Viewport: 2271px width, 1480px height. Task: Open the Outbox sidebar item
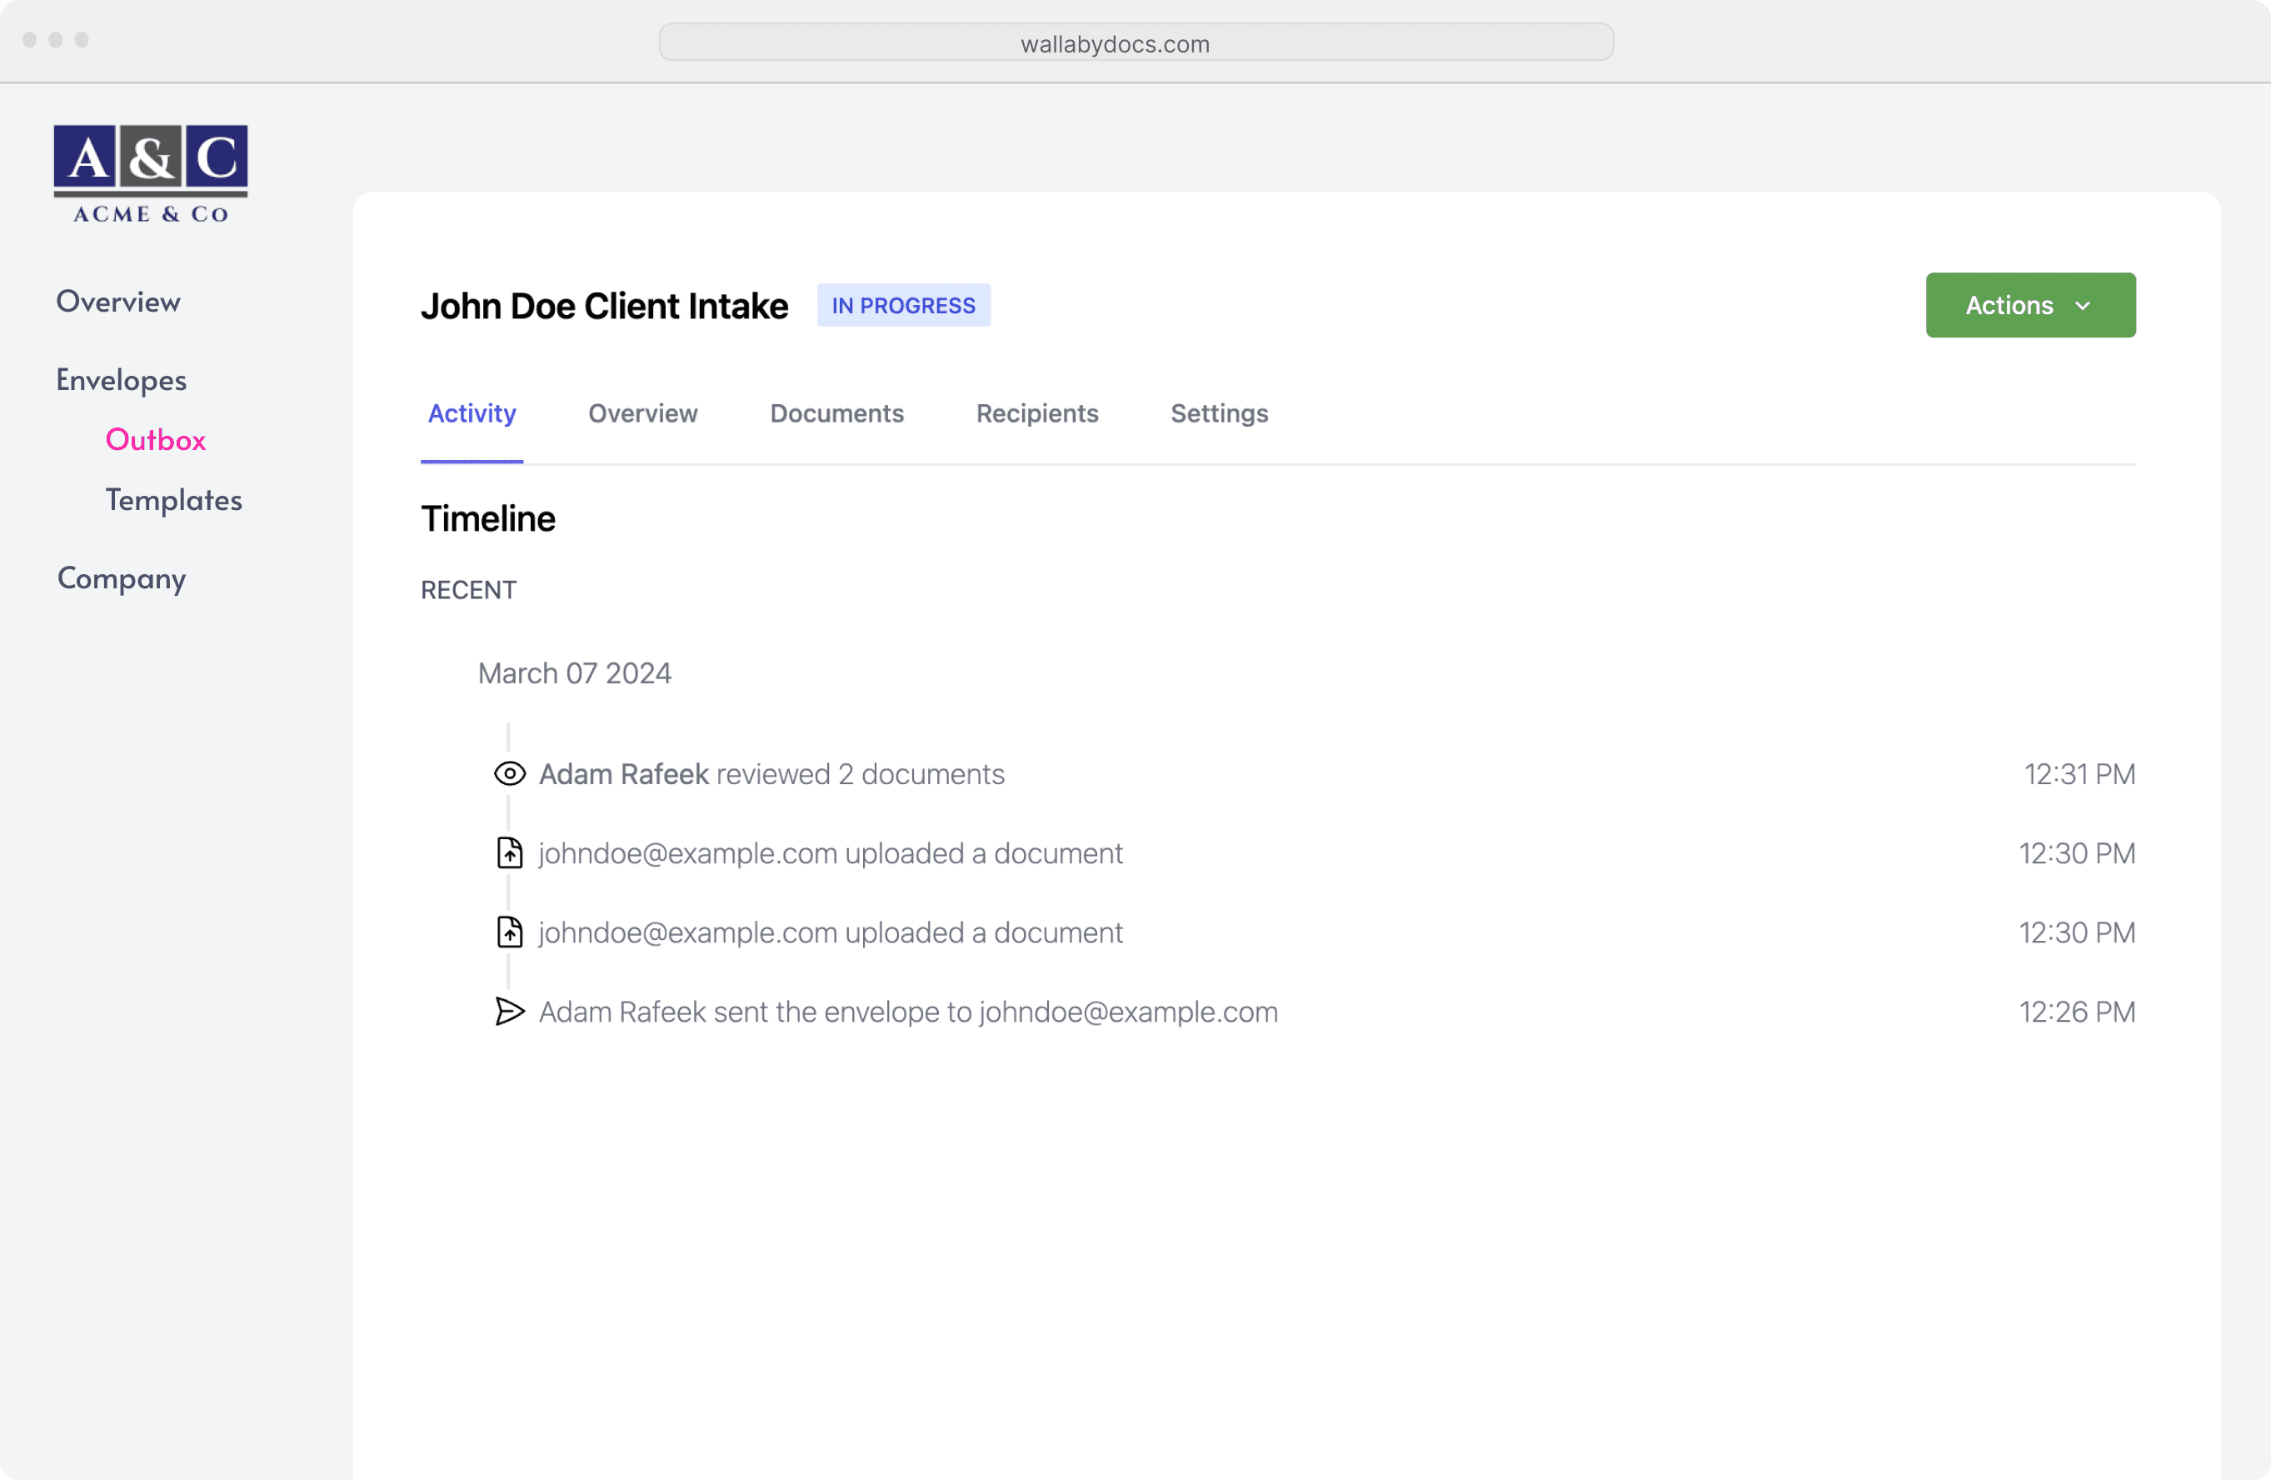point(156,440)
